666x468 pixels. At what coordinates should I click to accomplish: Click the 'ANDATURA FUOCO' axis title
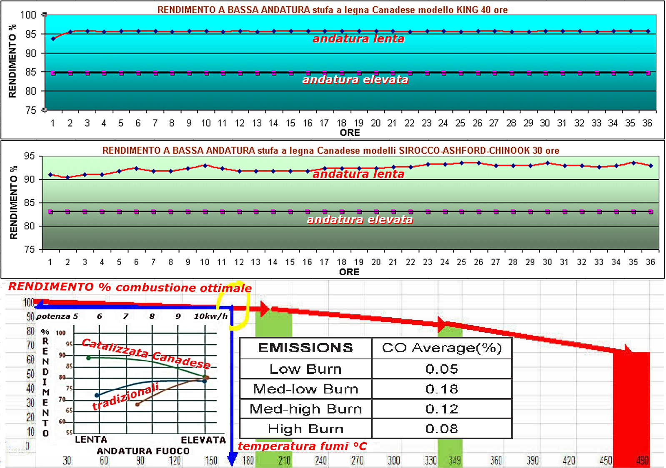coord(143,451)
